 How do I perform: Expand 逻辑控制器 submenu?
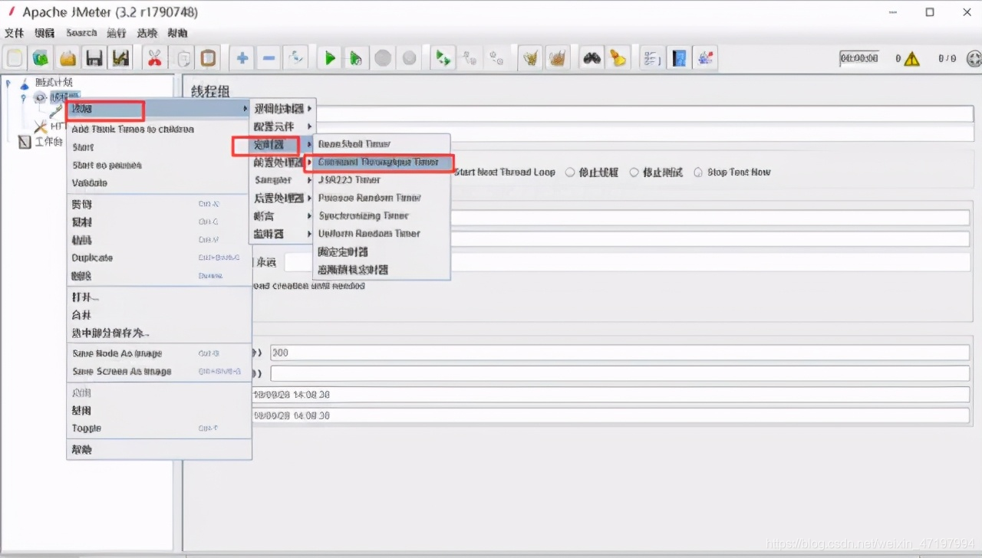point(281,109)
